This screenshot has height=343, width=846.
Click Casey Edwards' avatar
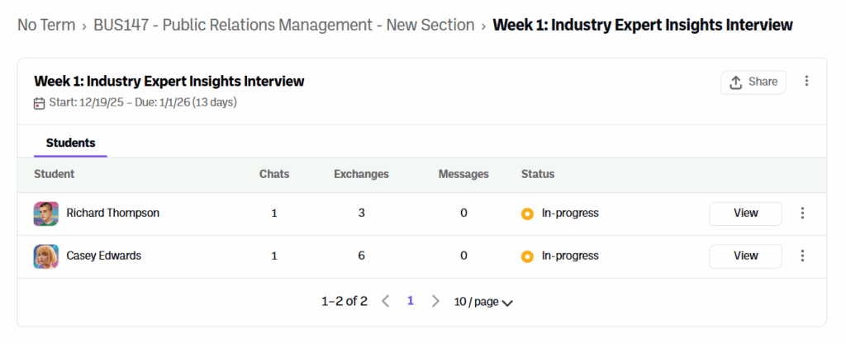(45, 256)
